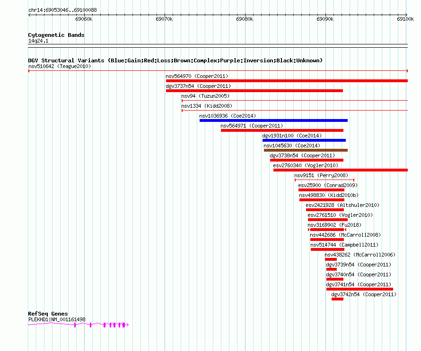Select the blue dgv1931n100 (Coe2014) bar
The width and height of the screenshot is (421, 351).
(x=304, y=140)
